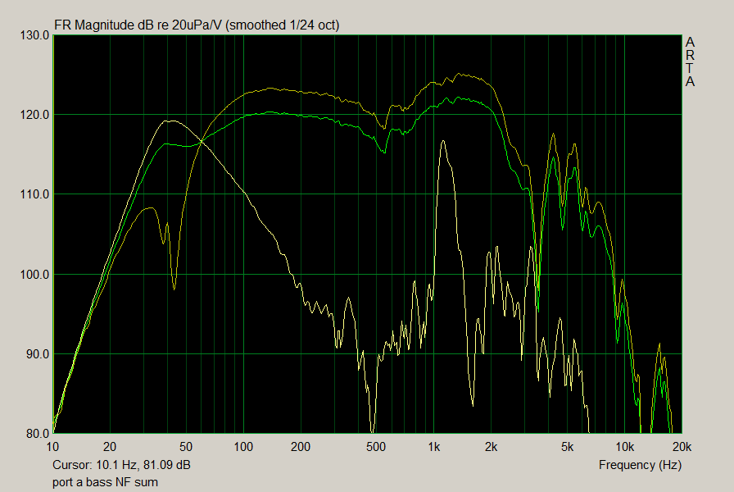Click the "100" frequency axis tick label
The height and width of the screenshot is (492, 734).
(x=243, y=447)
